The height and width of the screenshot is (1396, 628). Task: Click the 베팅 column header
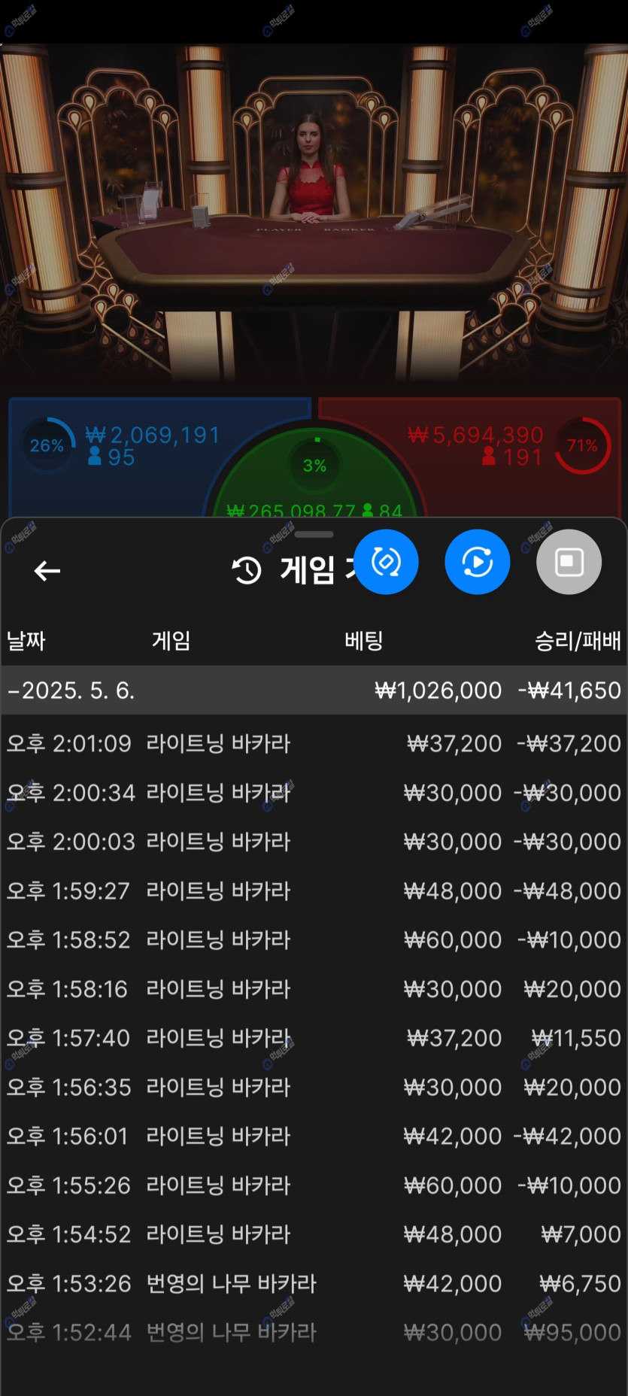(364, 641)
